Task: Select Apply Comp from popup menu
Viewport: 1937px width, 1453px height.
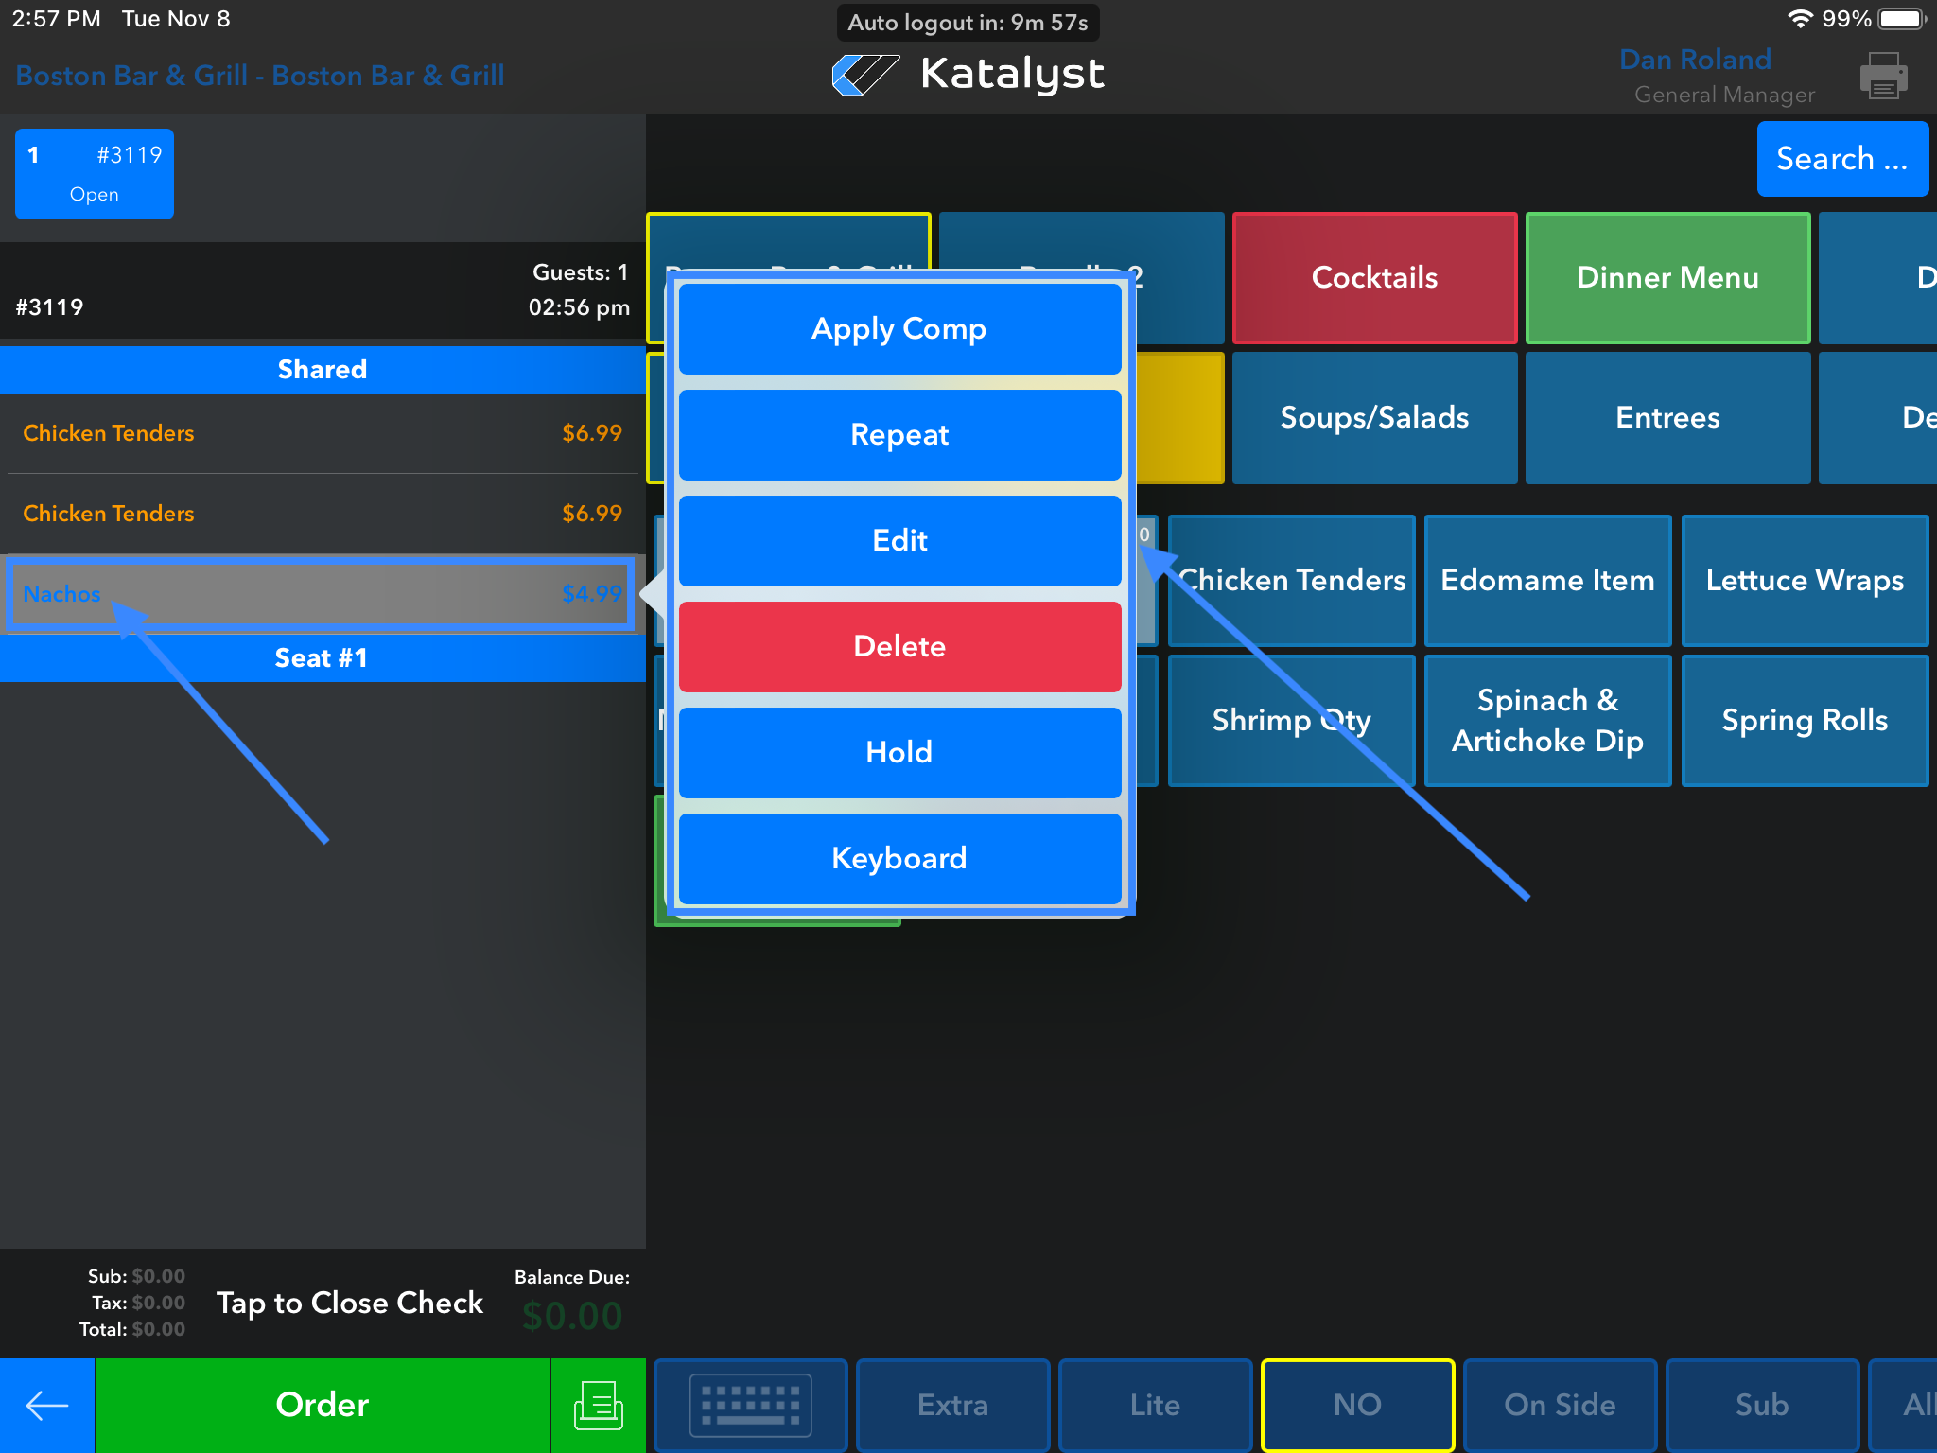Action: [899, 328]
